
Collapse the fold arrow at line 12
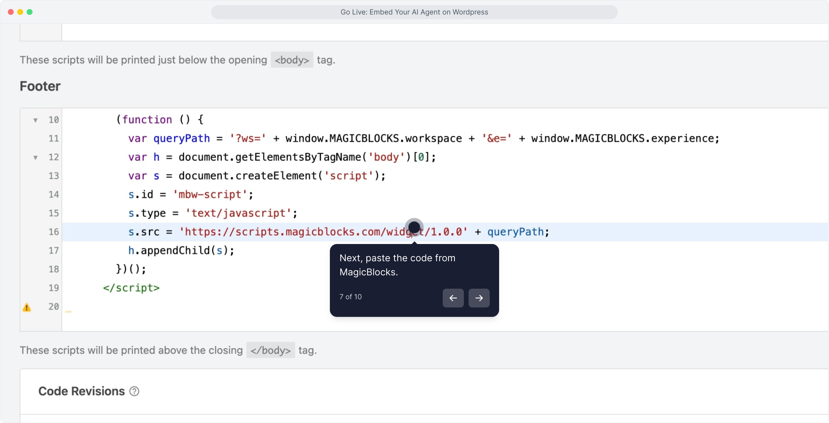click(35, 157)
